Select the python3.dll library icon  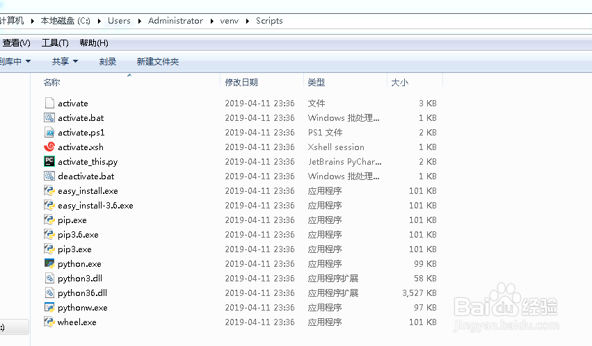click(x=49, y=278)
